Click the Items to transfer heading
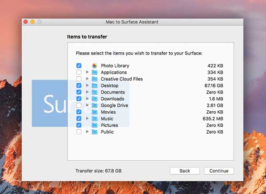266x194 pixels. coord(87,37)
